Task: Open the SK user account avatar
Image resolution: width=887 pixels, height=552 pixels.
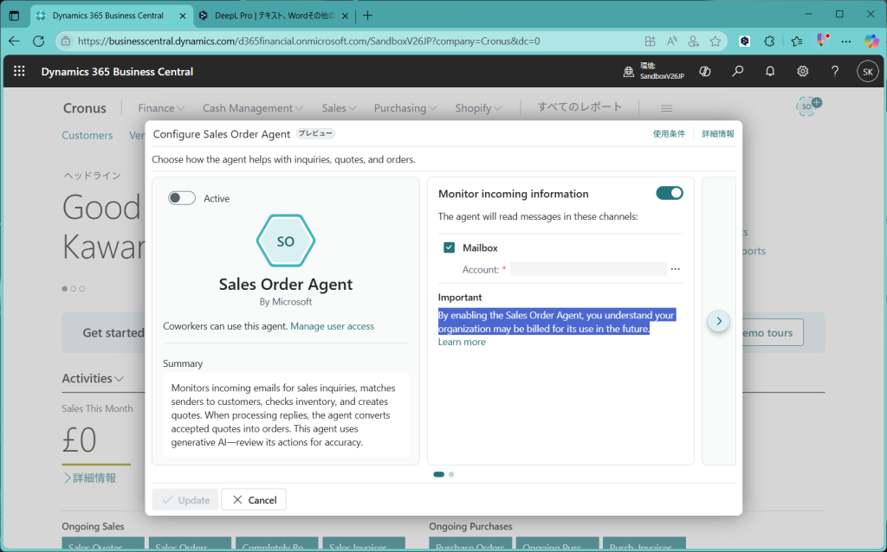Action: tap(868, 71)
